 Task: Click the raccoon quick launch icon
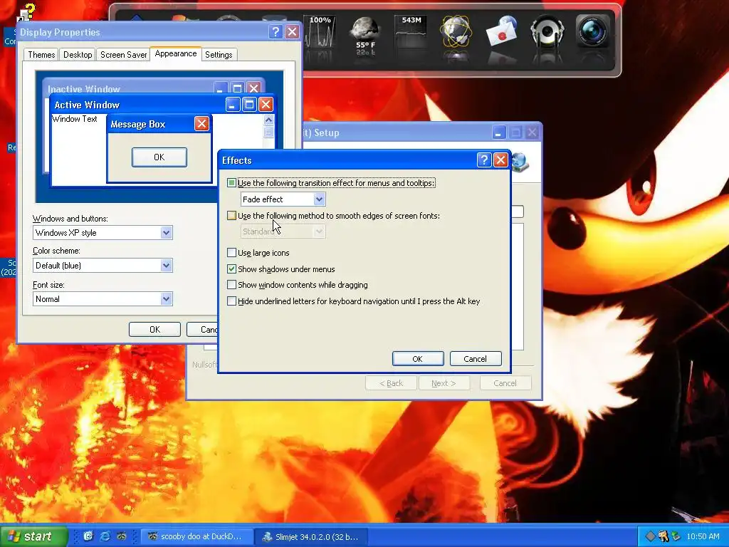(x=121, y=536)
